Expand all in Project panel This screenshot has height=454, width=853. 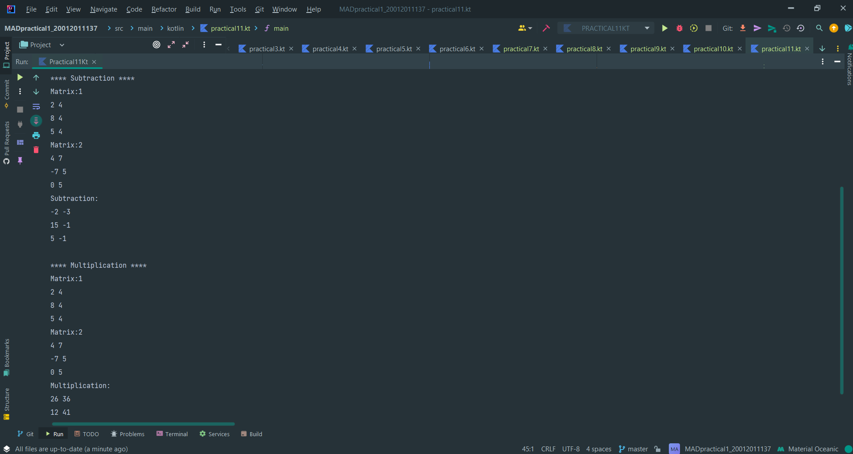point(171,45)
